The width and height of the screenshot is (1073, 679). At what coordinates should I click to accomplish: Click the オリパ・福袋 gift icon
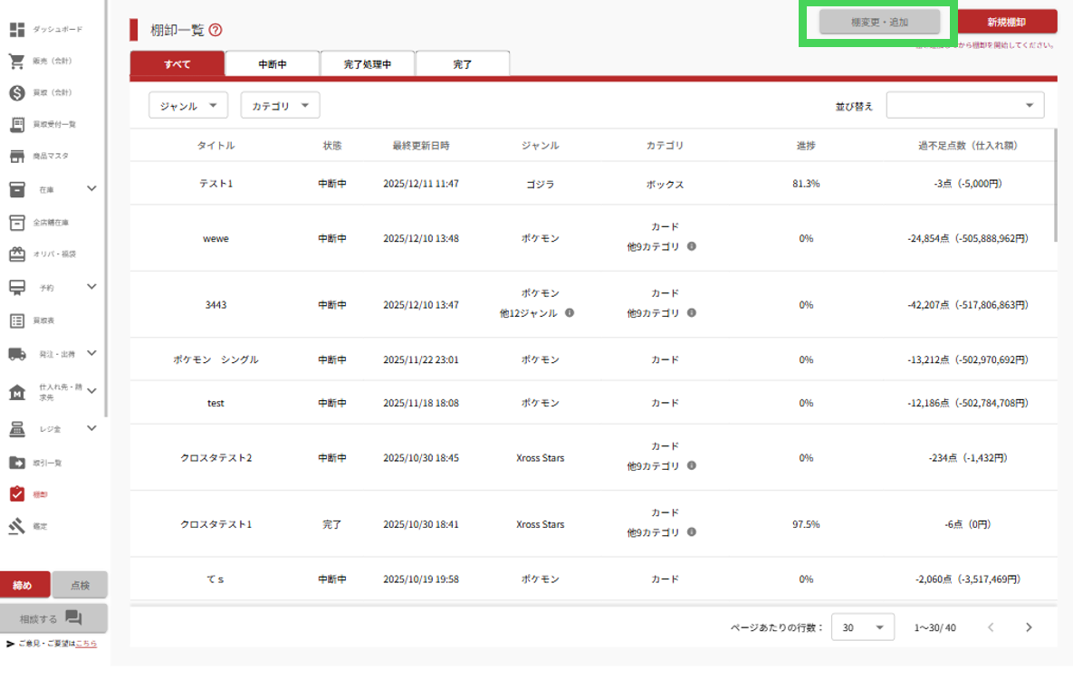pyautogui.click(x=16, y=254)
